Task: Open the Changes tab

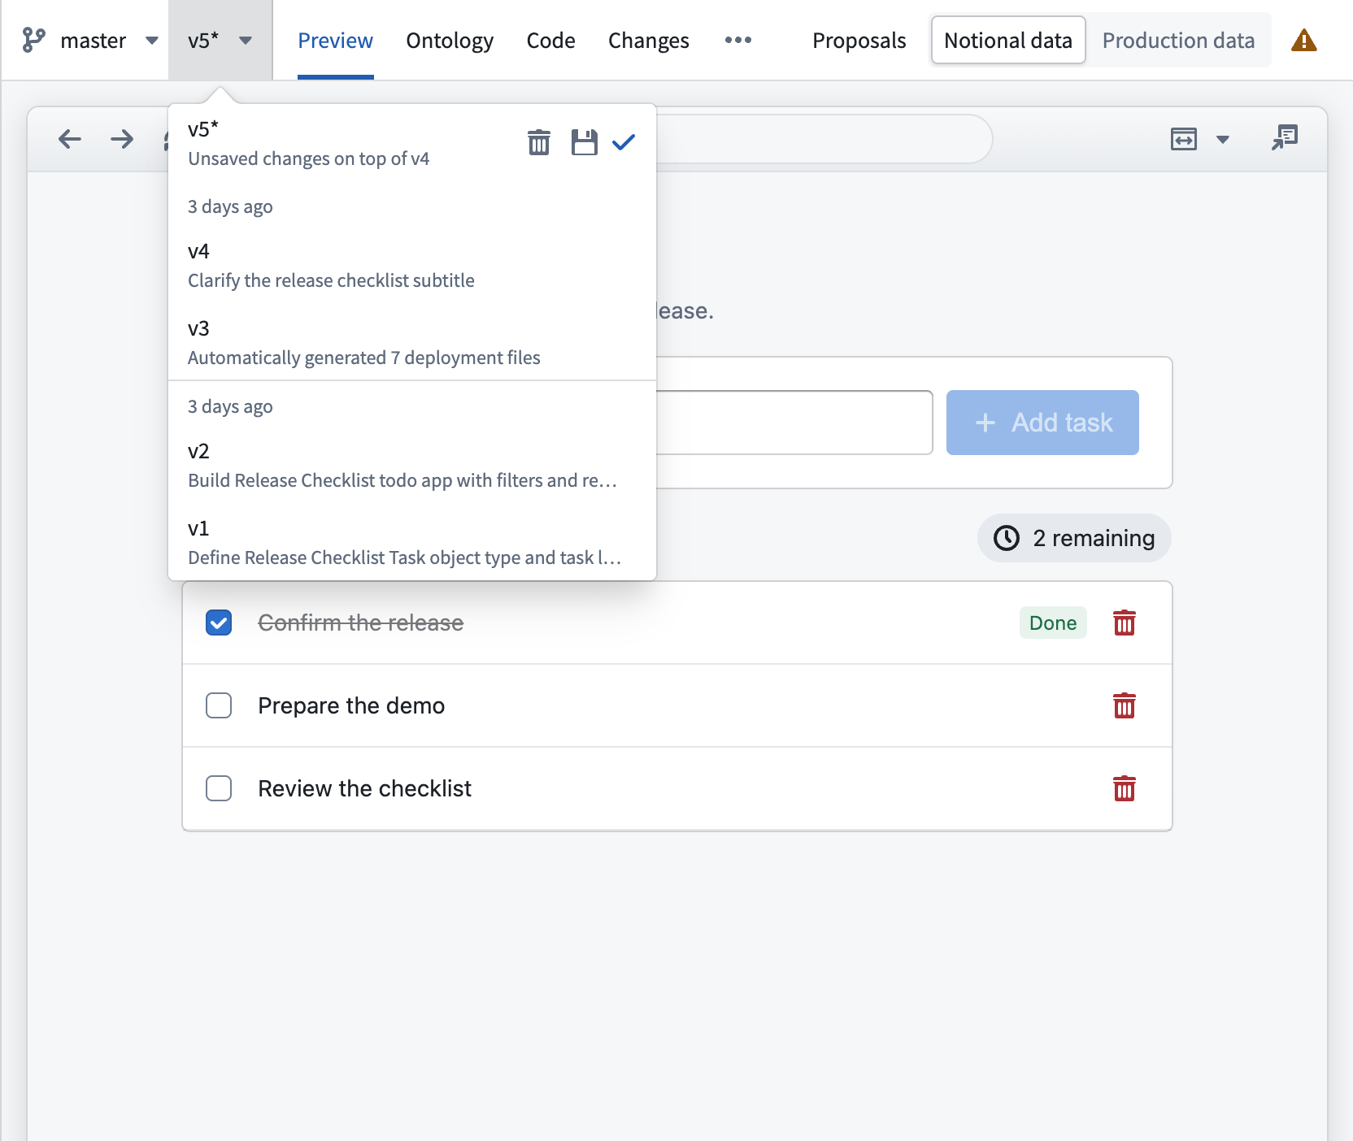Action: tap(648, 40)
